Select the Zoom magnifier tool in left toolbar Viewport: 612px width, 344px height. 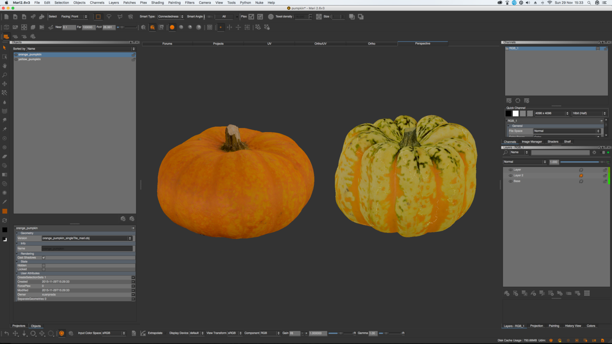(x=4, y=75)
